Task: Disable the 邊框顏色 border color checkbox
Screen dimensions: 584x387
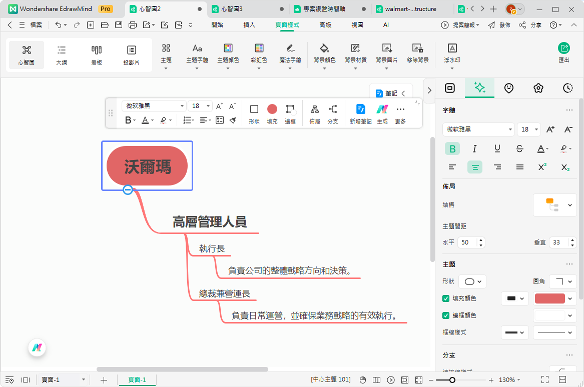Action: tap(445, 315)
